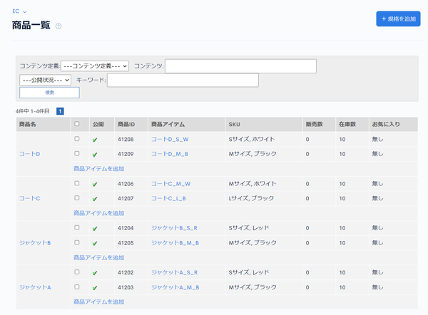Check the checkbox for item 41203

[77, 287]
